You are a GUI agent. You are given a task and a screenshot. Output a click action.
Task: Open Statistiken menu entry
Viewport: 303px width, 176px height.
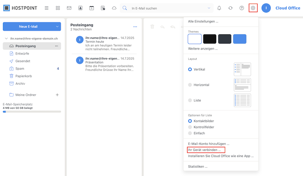click(198, 167)
